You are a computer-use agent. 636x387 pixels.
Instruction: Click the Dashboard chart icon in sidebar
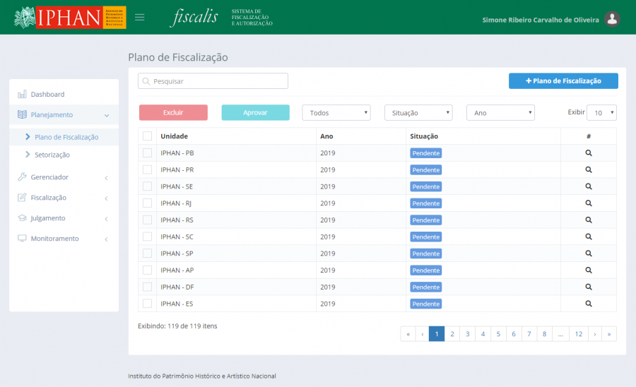[22, 94]
